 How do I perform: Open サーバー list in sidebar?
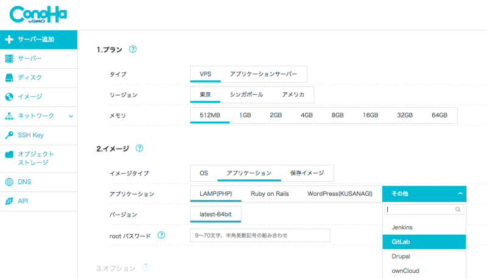[x=38, y=58]
